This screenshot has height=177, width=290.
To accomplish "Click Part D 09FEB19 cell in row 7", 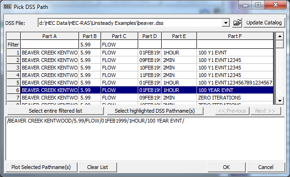I will coord(149,98).
